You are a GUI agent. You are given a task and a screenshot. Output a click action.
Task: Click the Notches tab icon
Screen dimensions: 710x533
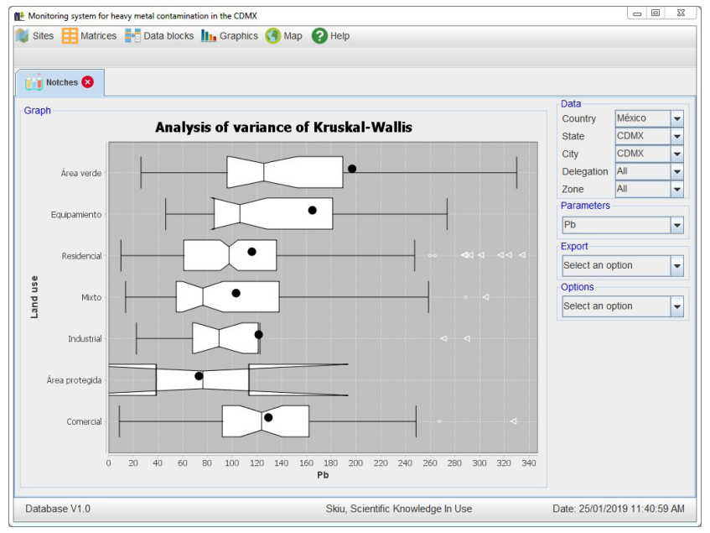point(34,82)
